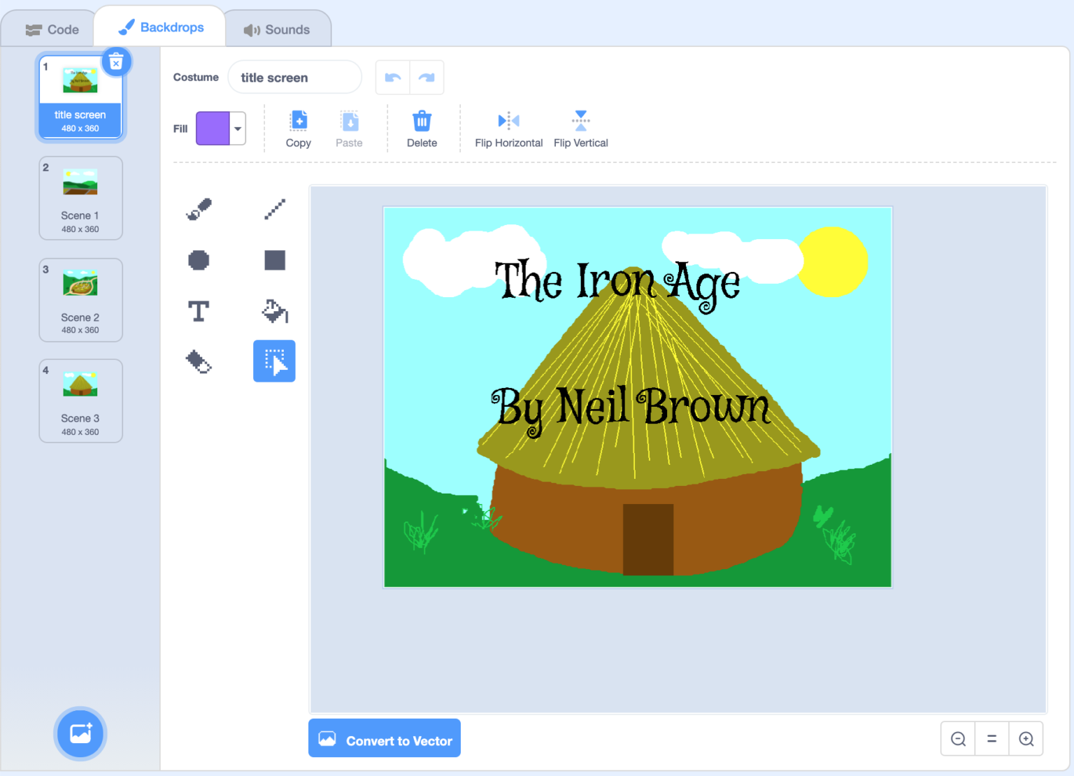Screen dimensions: 1074x776
Task: Select the Scene 2 backdrop thumbnail
Action: click(80, 300)
